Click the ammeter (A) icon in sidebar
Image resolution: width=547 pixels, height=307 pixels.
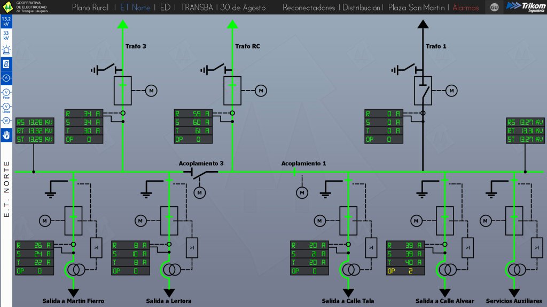tap(6, 78)
